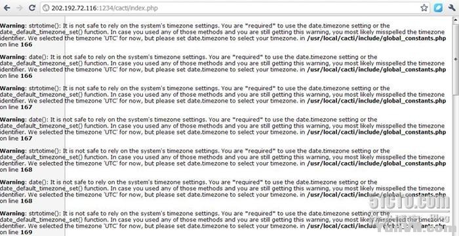Click the first bold Warning label
459x236 pixels.
point(13,25)
